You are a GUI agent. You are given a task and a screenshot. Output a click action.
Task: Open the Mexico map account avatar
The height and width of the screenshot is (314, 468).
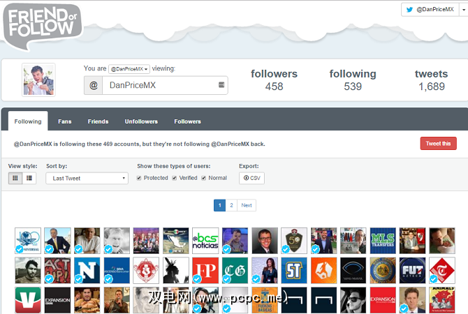point(176,241)
